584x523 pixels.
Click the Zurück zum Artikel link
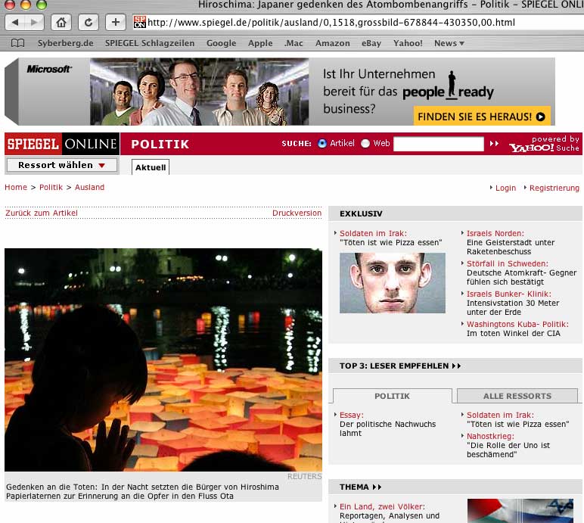pyautogui.click(x=42, y=213)
